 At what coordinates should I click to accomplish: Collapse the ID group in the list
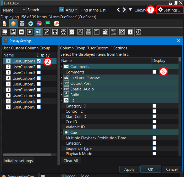(x=62, y=100)
